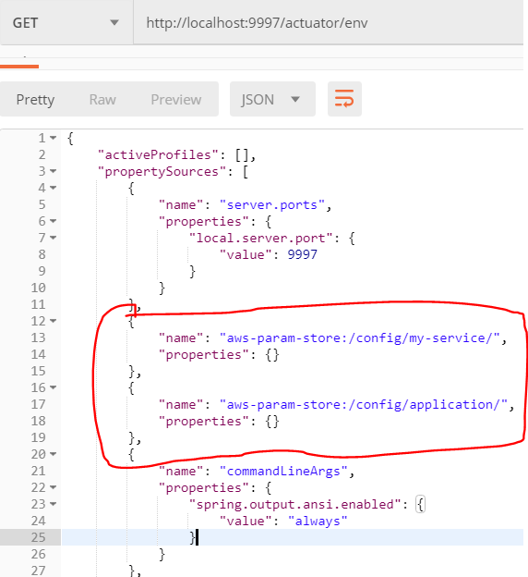Click the "local.server.port" key
This screenshot has height=577, width=528.
tap(261, 238)
